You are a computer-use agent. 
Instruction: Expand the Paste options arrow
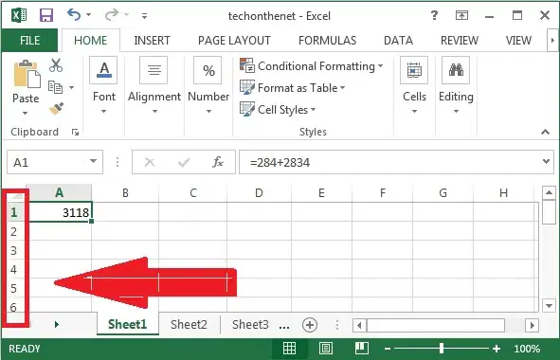click(x=25, y=114)
